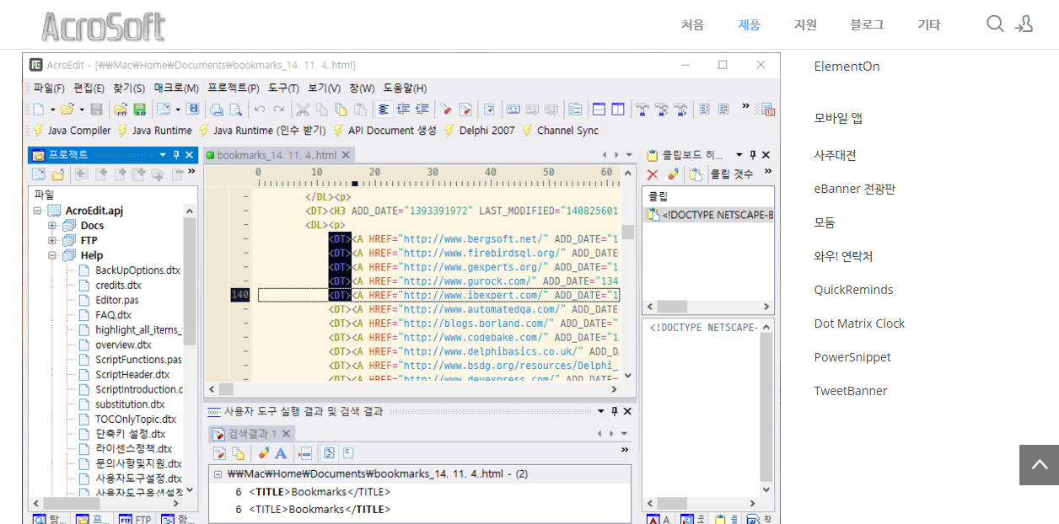Click the Save floppy disk icon
Viewport: 1059px width, 524px height.
click(x=96, y=110)
